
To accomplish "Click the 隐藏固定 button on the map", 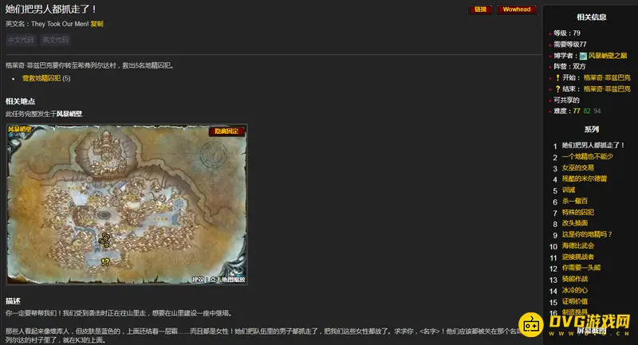I will (x=226, y=131).
